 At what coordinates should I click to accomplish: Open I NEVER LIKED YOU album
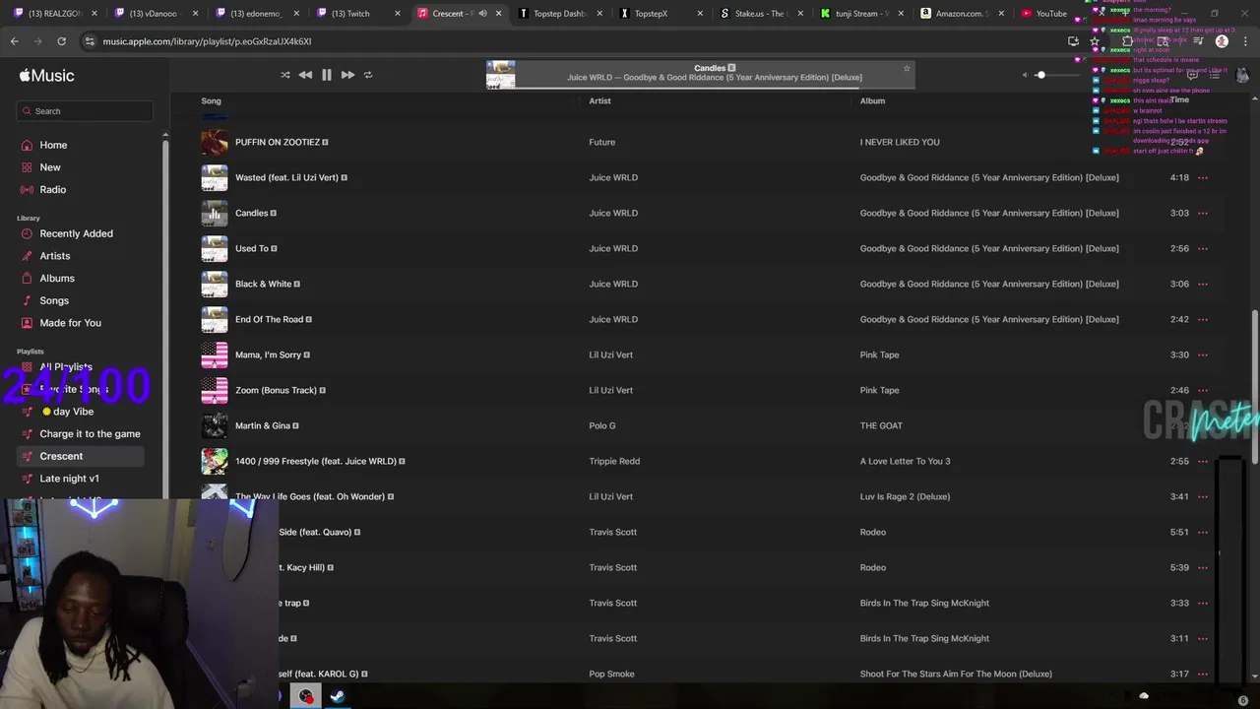coord(900,142)
